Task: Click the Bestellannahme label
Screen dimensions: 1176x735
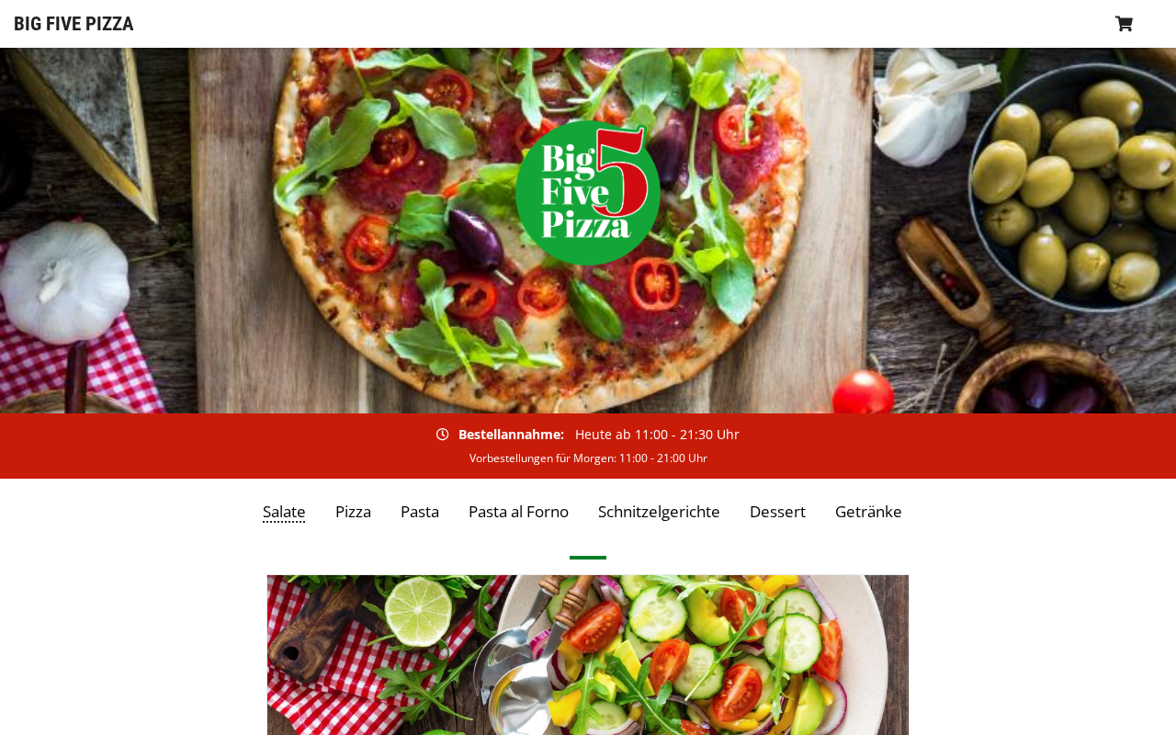Action: (511, 435)
